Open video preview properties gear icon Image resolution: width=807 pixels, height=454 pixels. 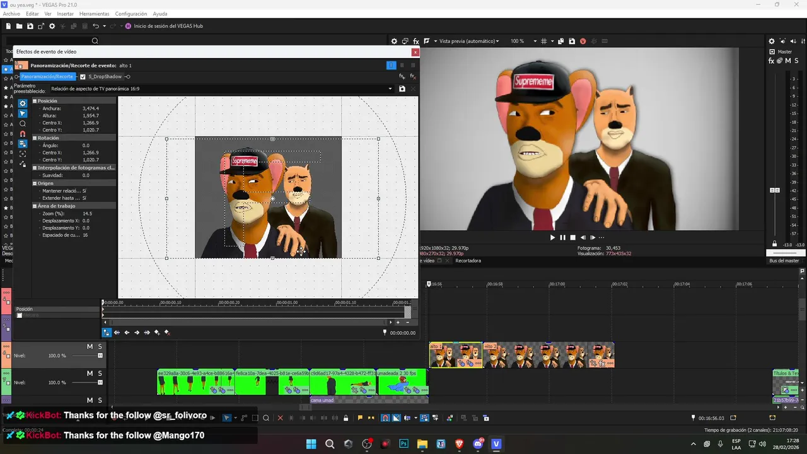[394, 41]
